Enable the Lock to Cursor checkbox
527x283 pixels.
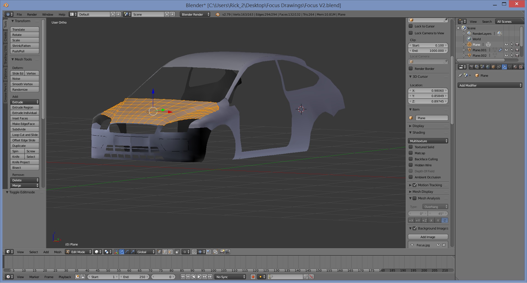[411, 26]
